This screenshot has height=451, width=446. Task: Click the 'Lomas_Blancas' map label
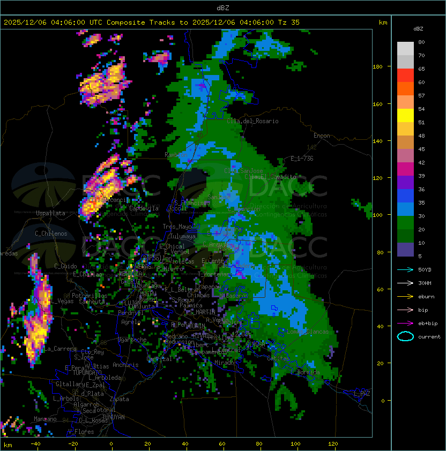coord(308,332)
